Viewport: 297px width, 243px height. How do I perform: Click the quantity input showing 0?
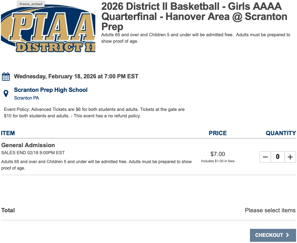coord(278,157)
